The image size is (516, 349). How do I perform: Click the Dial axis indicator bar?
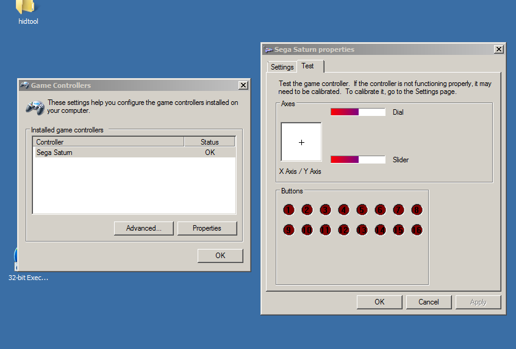pos(358,112)
